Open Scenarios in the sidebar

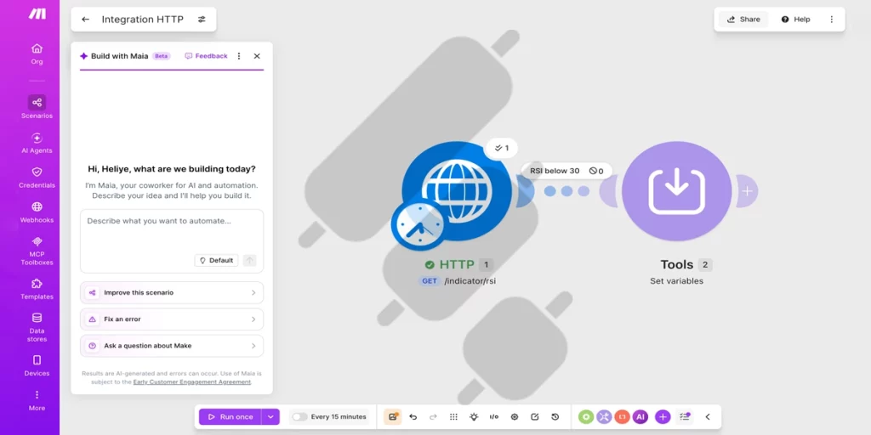click(x=37, y=108)
